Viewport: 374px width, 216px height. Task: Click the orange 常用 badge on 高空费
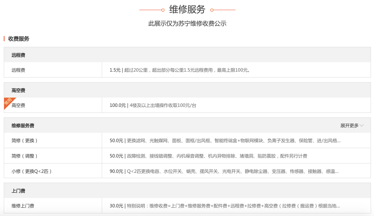[8, 102]
